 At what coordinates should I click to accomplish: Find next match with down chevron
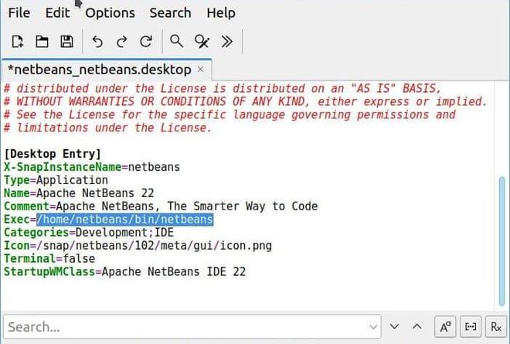click(395, 326)
